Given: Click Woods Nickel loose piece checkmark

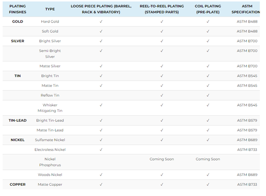Looking at the screenshot, I should [101, 175].
